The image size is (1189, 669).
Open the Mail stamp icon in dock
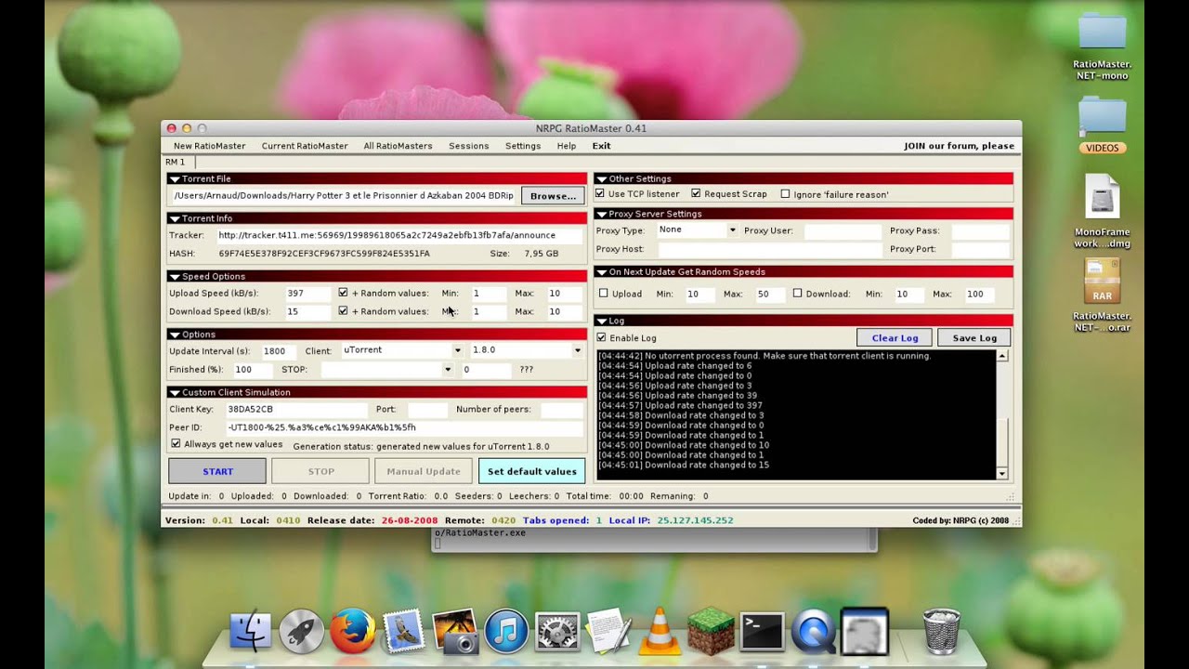[x=403, y=632]
